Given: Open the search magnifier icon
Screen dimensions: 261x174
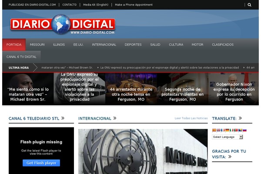Looking at the screenshot, I should [249, 5].
